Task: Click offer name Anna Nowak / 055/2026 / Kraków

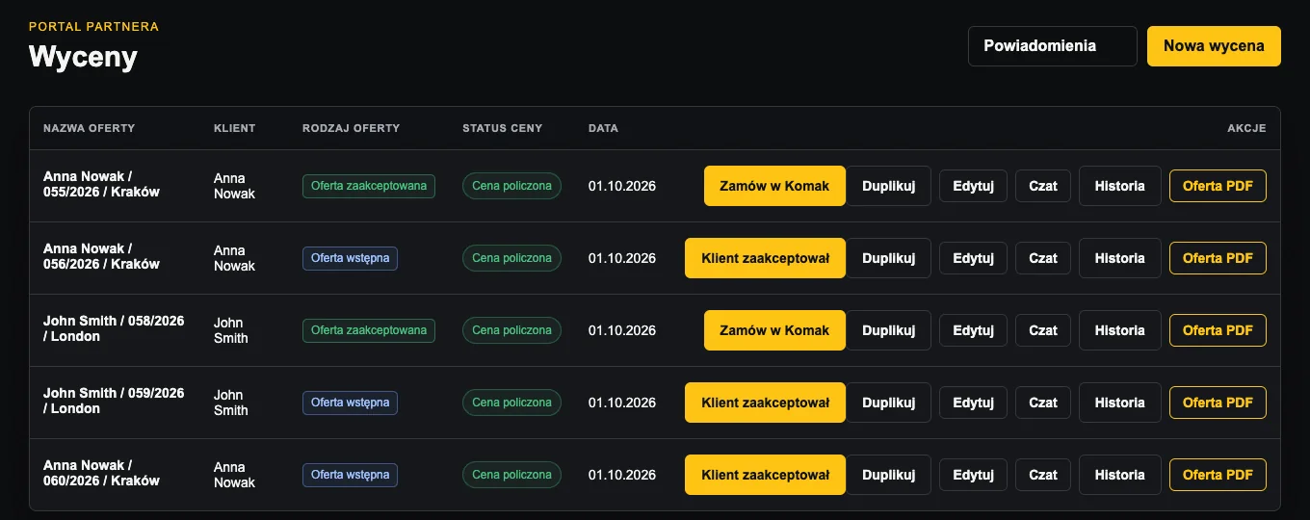Action: click(101, 184)
